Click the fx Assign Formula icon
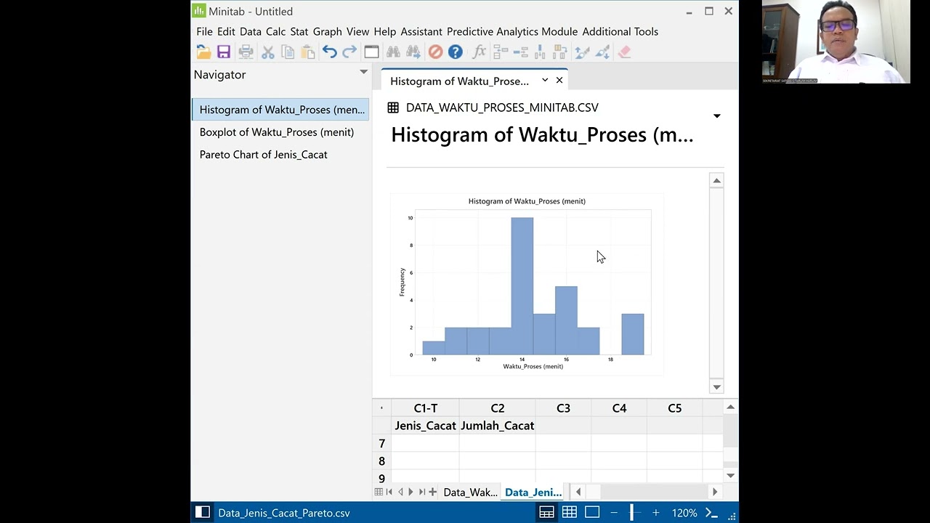The width and height of the screenshot is (930, 523). (479, 52)
